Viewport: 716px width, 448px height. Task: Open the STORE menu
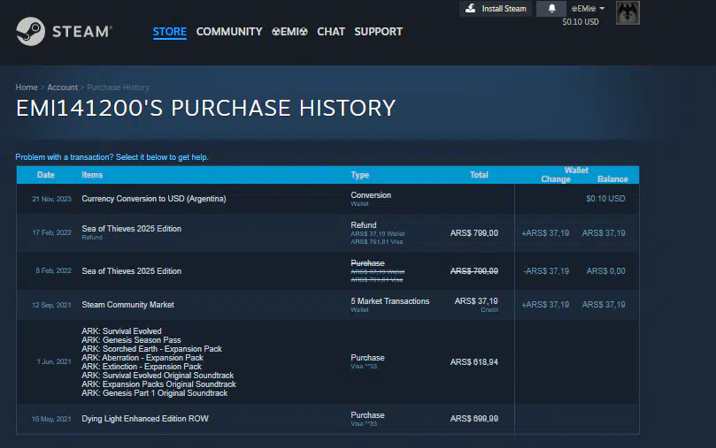click(169, 32)
